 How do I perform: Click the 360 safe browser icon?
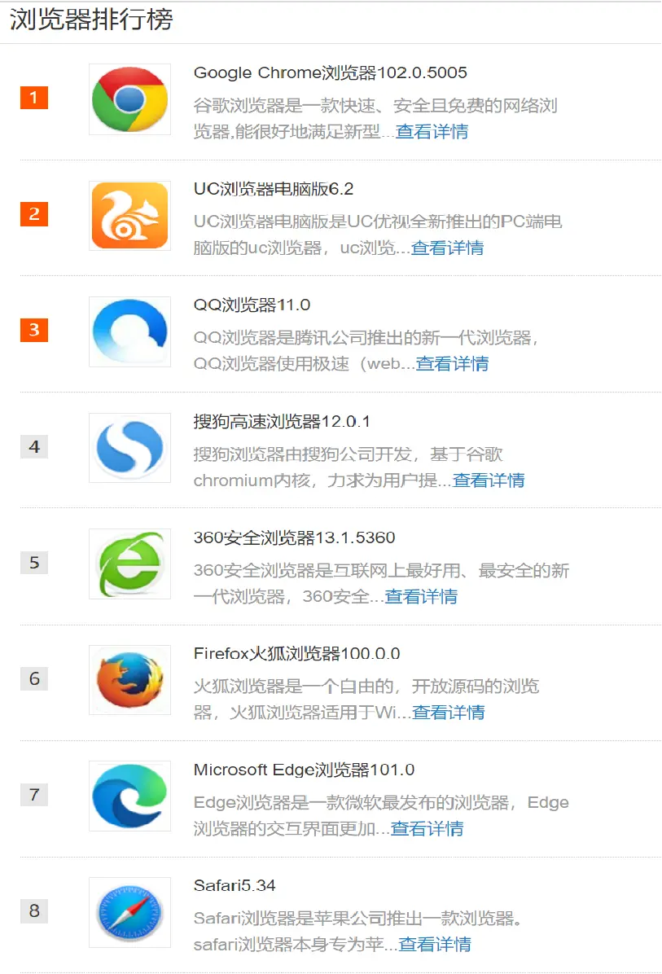coord(129,564)
